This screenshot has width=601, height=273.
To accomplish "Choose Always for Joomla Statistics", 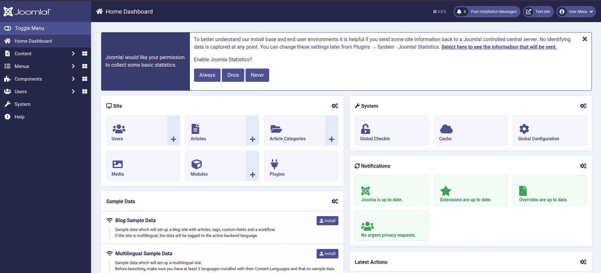I will coord(207,75).
